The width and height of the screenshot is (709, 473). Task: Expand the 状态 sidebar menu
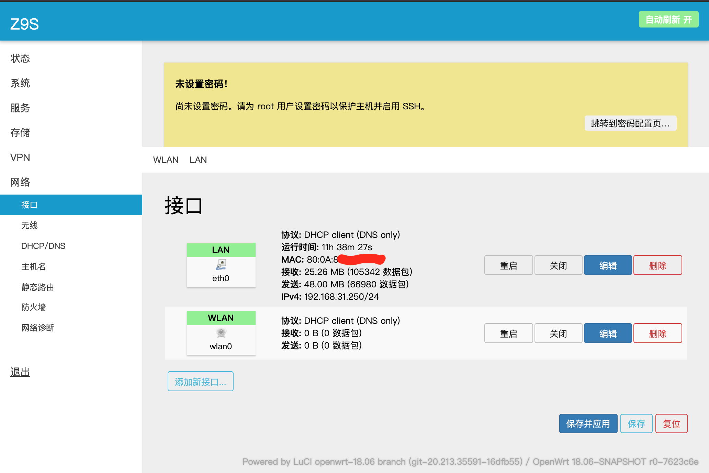coord(20,58)
